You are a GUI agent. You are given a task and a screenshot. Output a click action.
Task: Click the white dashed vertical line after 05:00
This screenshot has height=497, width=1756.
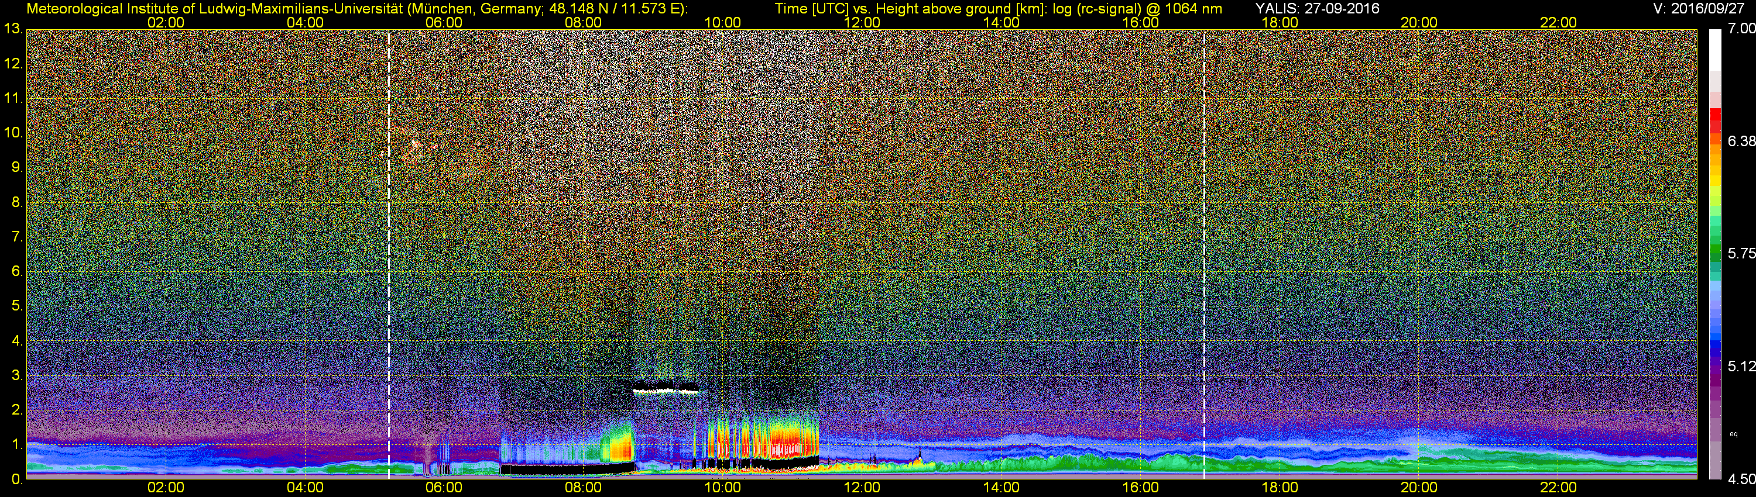[x=389, y=254]
